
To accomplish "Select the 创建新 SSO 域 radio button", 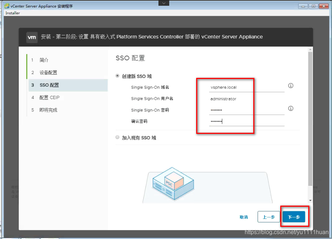I will click(117, 76).
